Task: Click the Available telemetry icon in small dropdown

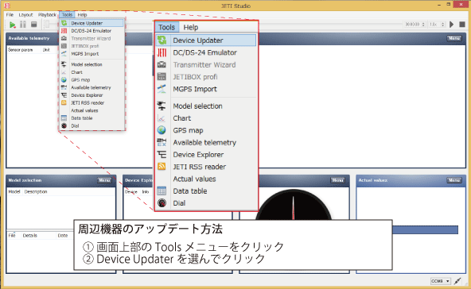Action: point(64,87)
